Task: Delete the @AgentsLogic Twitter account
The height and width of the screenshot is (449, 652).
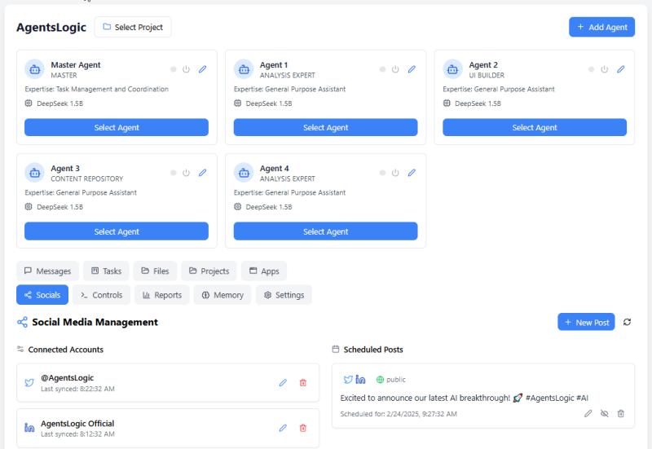Action: [303, 382]
